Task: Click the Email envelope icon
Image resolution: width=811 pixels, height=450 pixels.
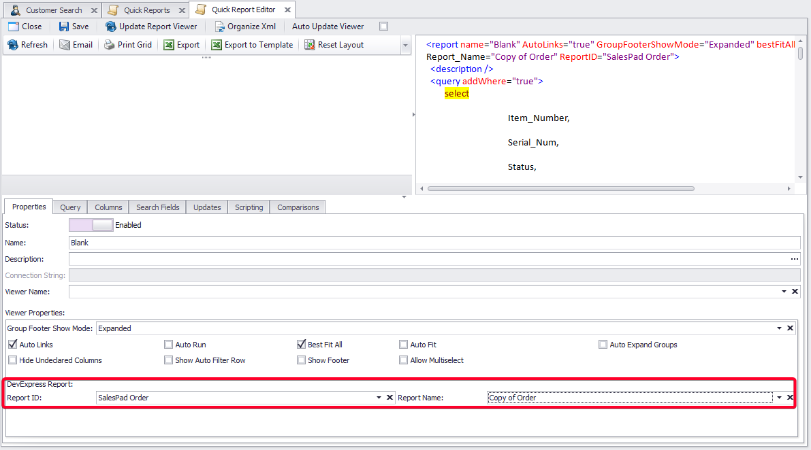Action: pos(65,45)
